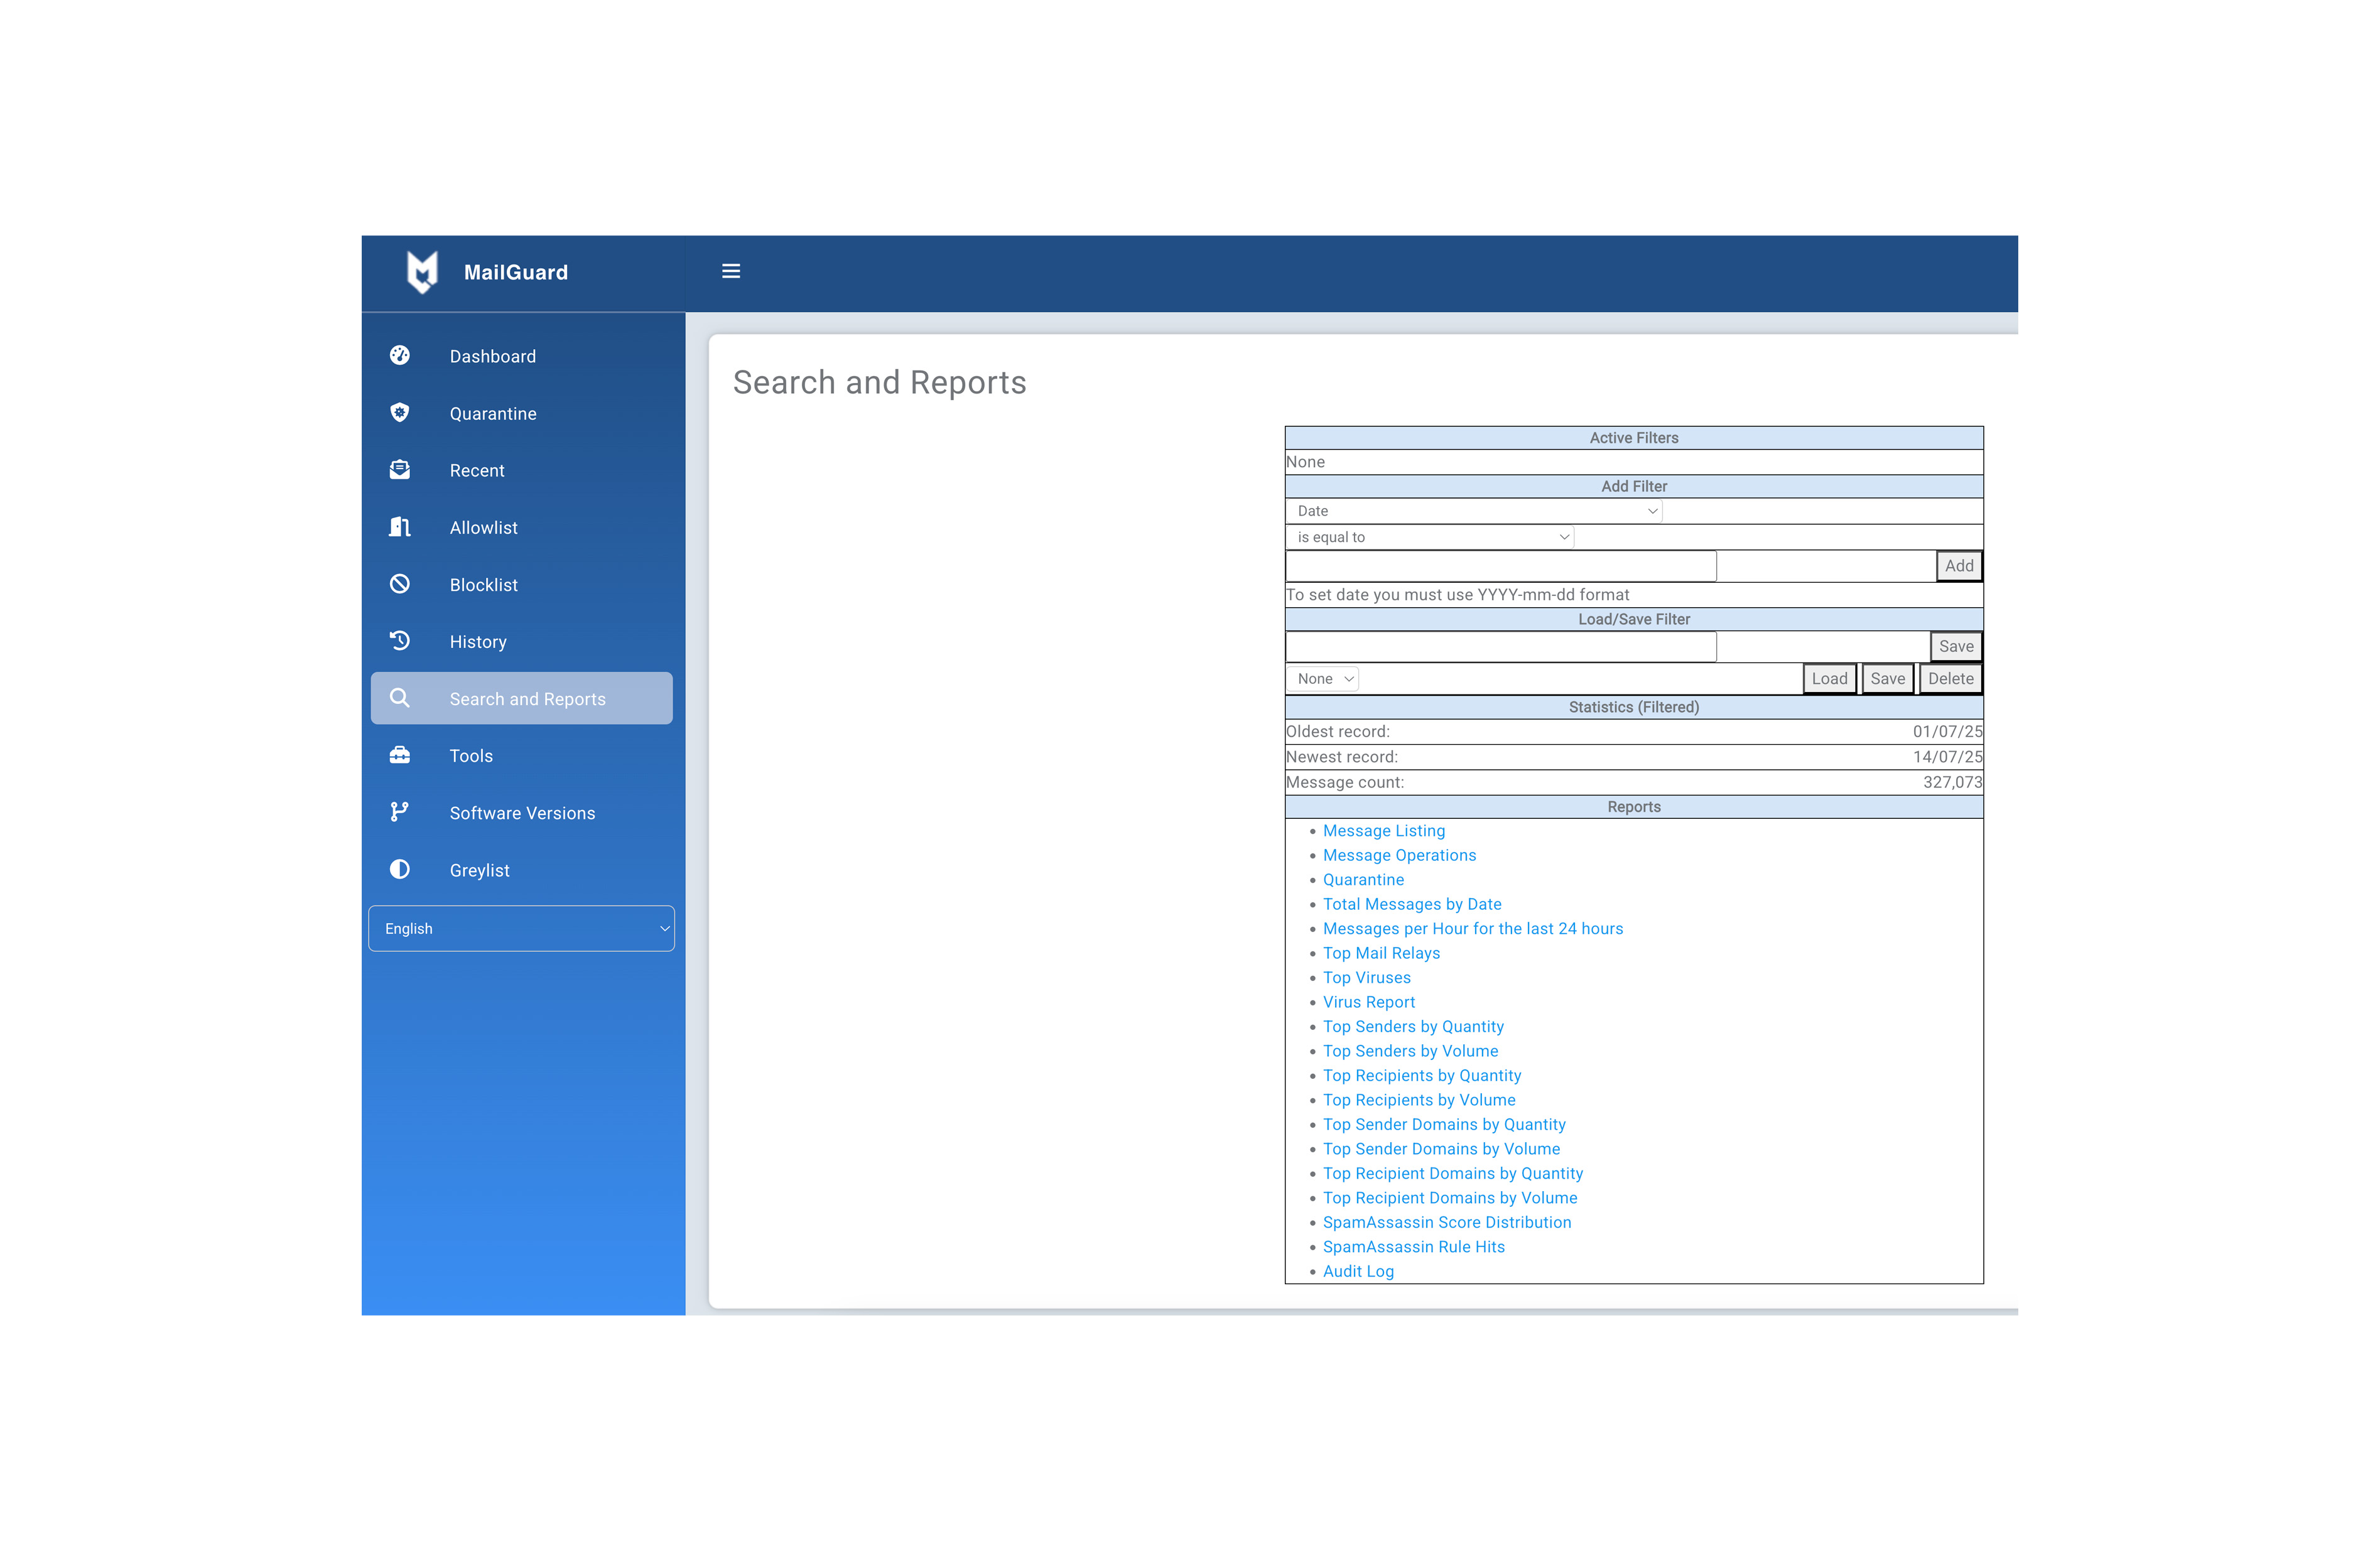Open the Tools menu item
This screenshot has width=2380, height=1551.
point(522,755)
